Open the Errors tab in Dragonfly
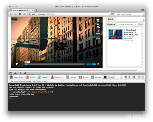This screenshot has height=122, width=153. click(x=83, y=77)
